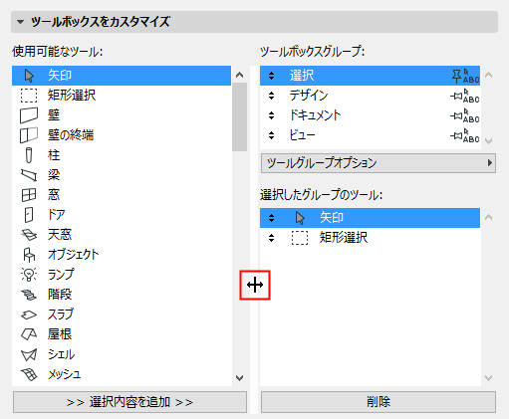This screenshot has height=419, width=509.
Task: Click up arrow of available tools scrollbar
Action: (x=239, y=75)
